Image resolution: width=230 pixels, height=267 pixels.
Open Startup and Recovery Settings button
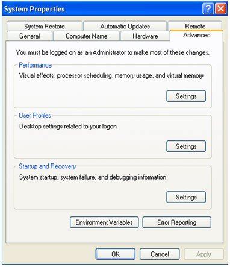click(x=186, y=197)
